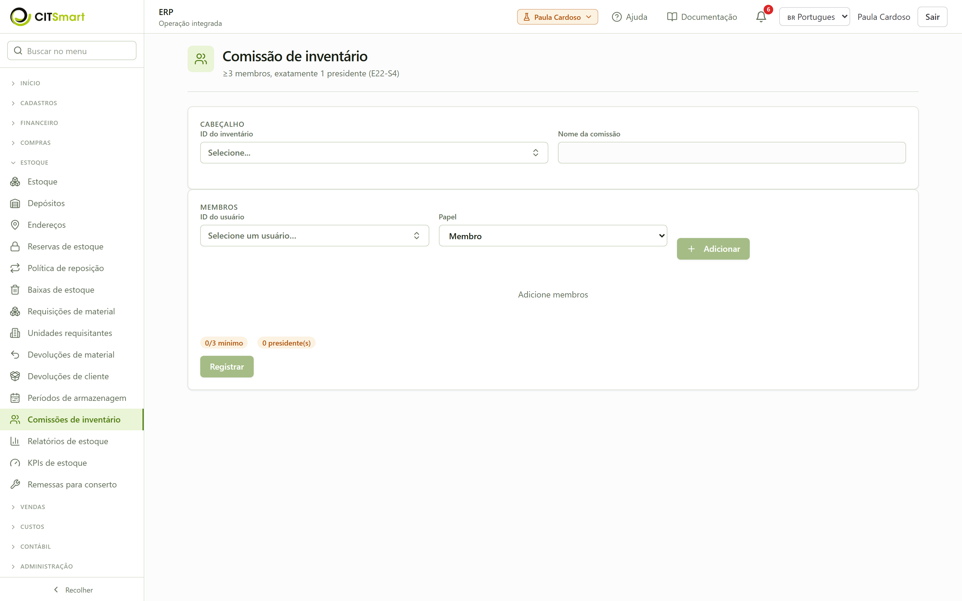Open the Paula Cardoso profile dropdown

coord(557,17)
